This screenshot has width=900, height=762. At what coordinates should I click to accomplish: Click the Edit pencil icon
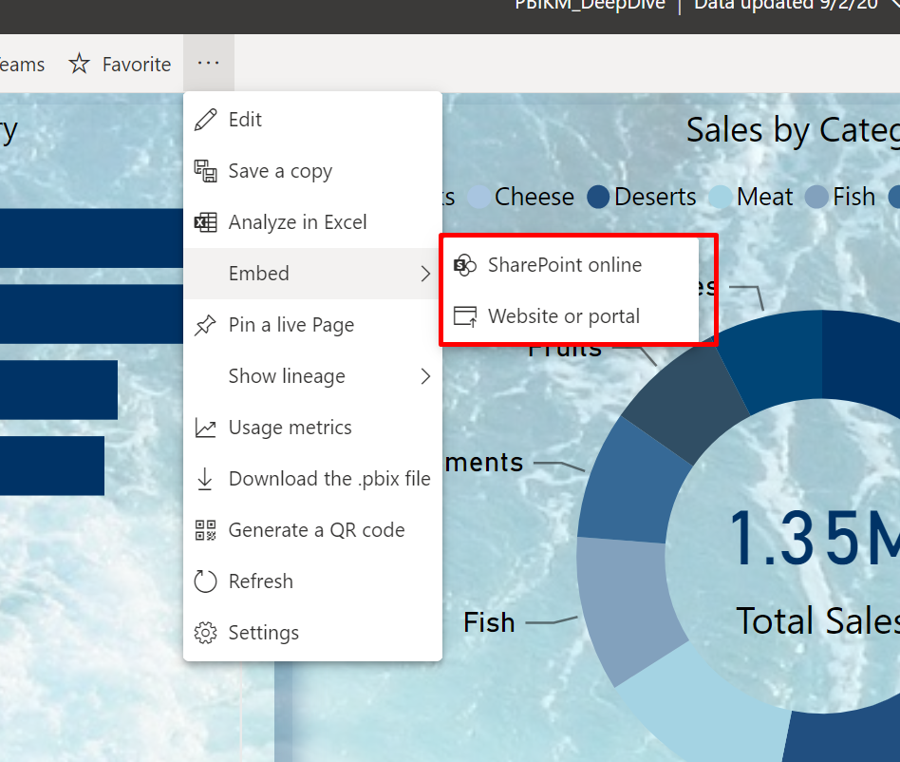coord(205,120)
